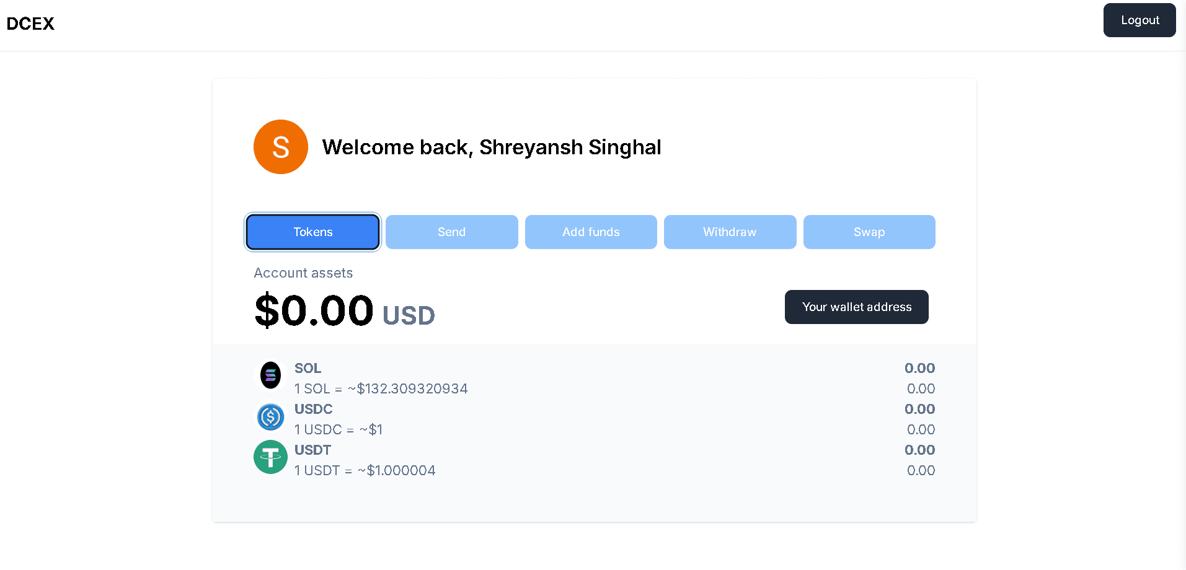Image resolution: width=1186 pixels, height=570 pixels.
Task: Click the SOL price rate text
Action: point(381,388)
